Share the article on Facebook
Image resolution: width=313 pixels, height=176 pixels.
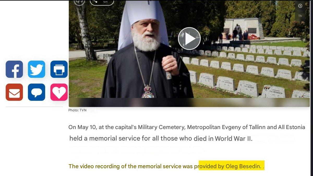click(x=14, y=69)
